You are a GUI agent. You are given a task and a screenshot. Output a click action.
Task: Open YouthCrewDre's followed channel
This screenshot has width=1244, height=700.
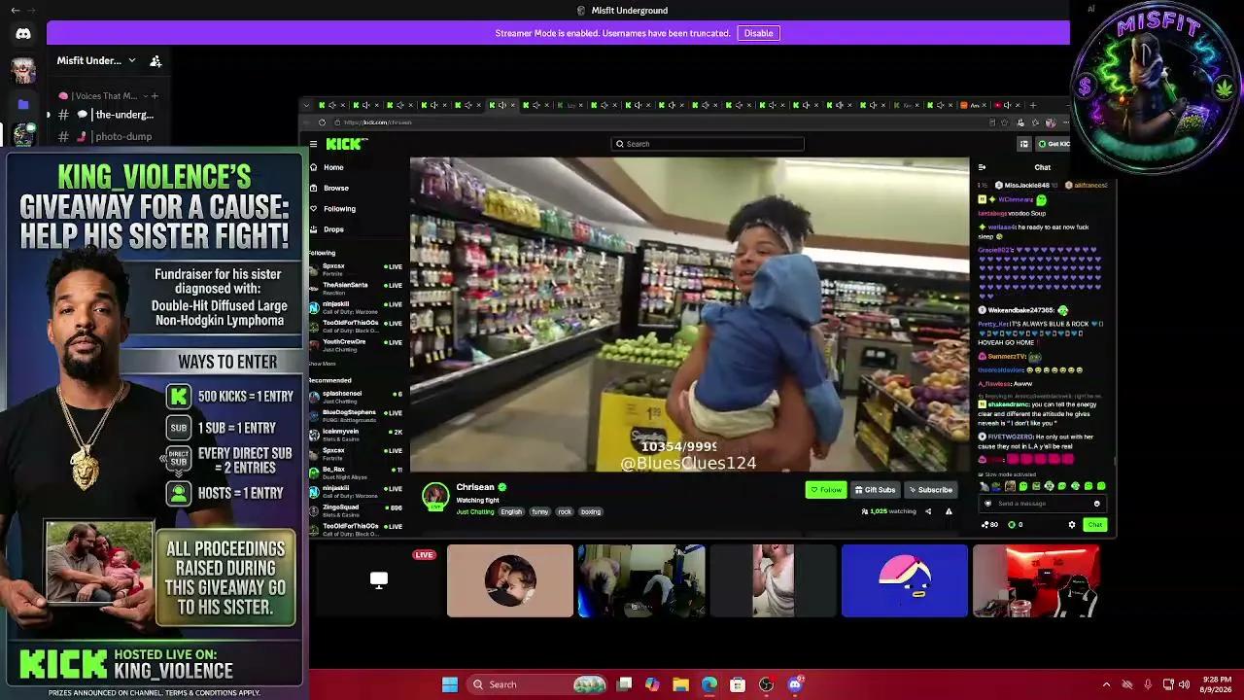pyautogui.click(x=356, y=344)
